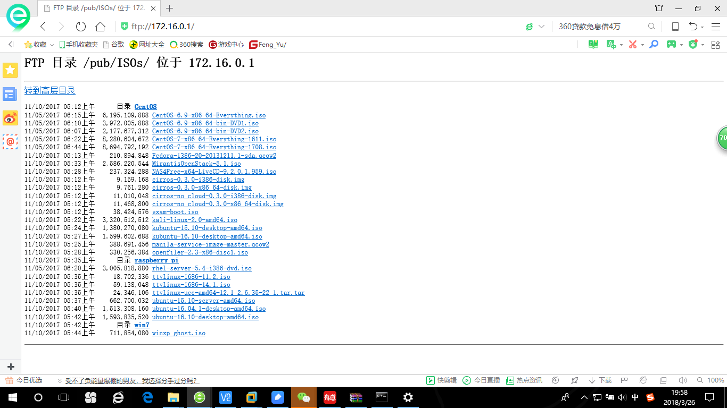Image resolution: width=727 pixels, height=408 pixels.
Task: Click the search magnifier icon
Action: pos(651,27)
